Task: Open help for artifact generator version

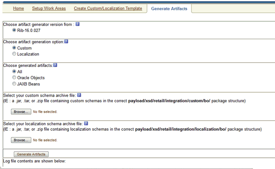Action: click(x=77, y=24)
